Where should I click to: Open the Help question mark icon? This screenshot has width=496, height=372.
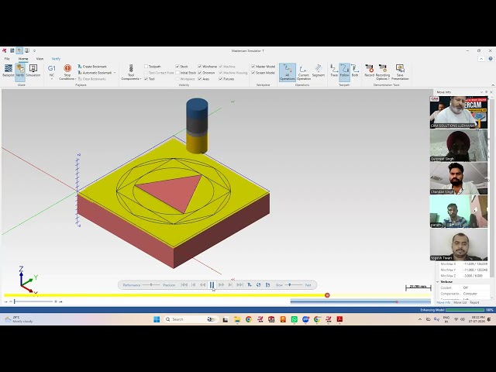point(491,59)
